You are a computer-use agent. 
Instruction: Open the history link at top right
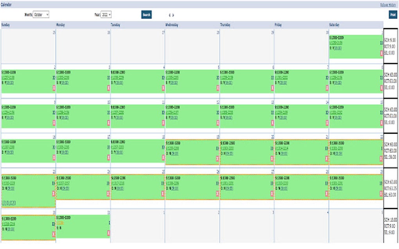coord(388,5)
